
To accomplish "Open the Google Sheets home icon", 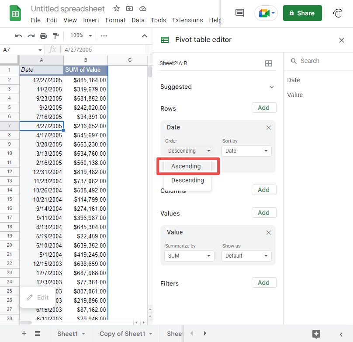I will click(x=15, y=14).
